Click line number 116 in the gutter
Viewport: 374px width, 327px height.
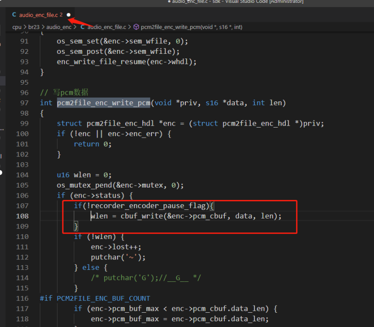pos(22,298)
